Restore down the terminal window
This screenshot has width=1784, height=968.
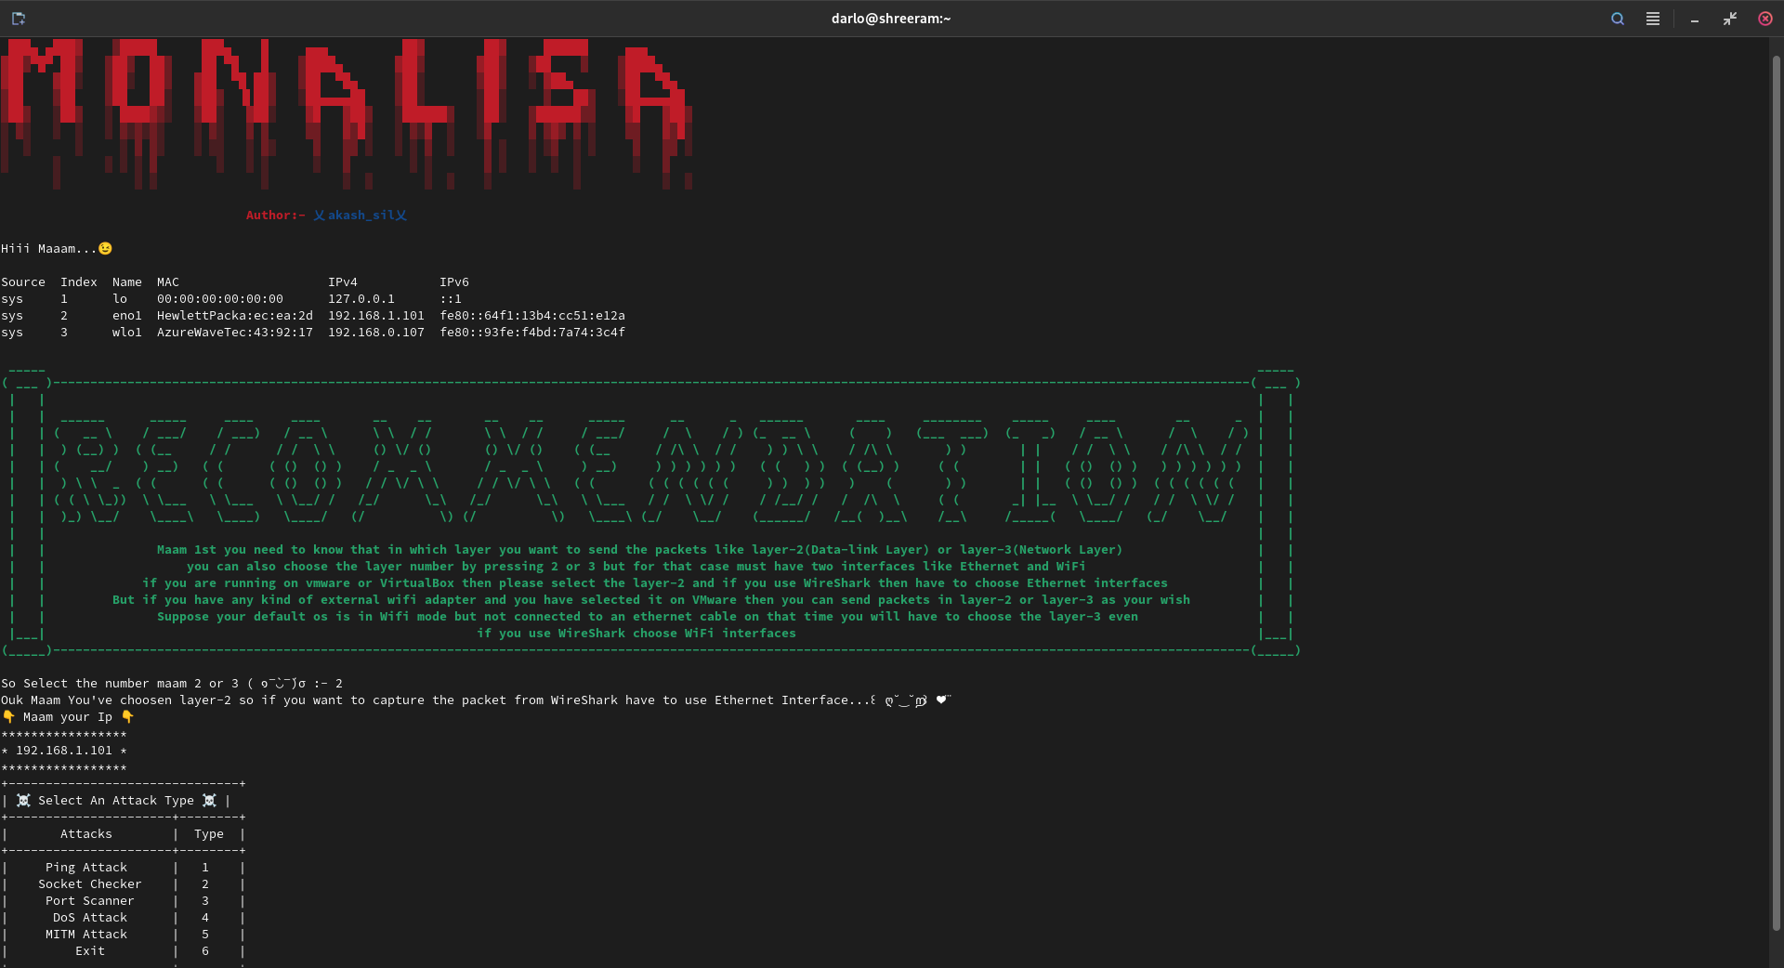tap(1730, 19)
